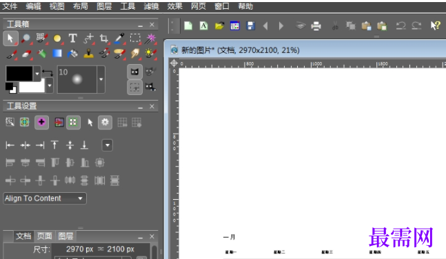446x259 pixels.
Task: Open the 编辑 (Edit) menu
Action: pos(33,6)
